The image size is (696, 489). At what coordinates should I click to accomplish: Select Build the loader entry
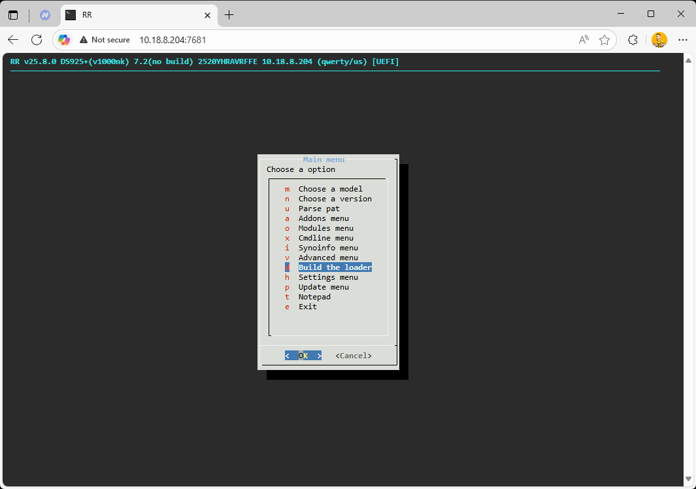[328, 267]
